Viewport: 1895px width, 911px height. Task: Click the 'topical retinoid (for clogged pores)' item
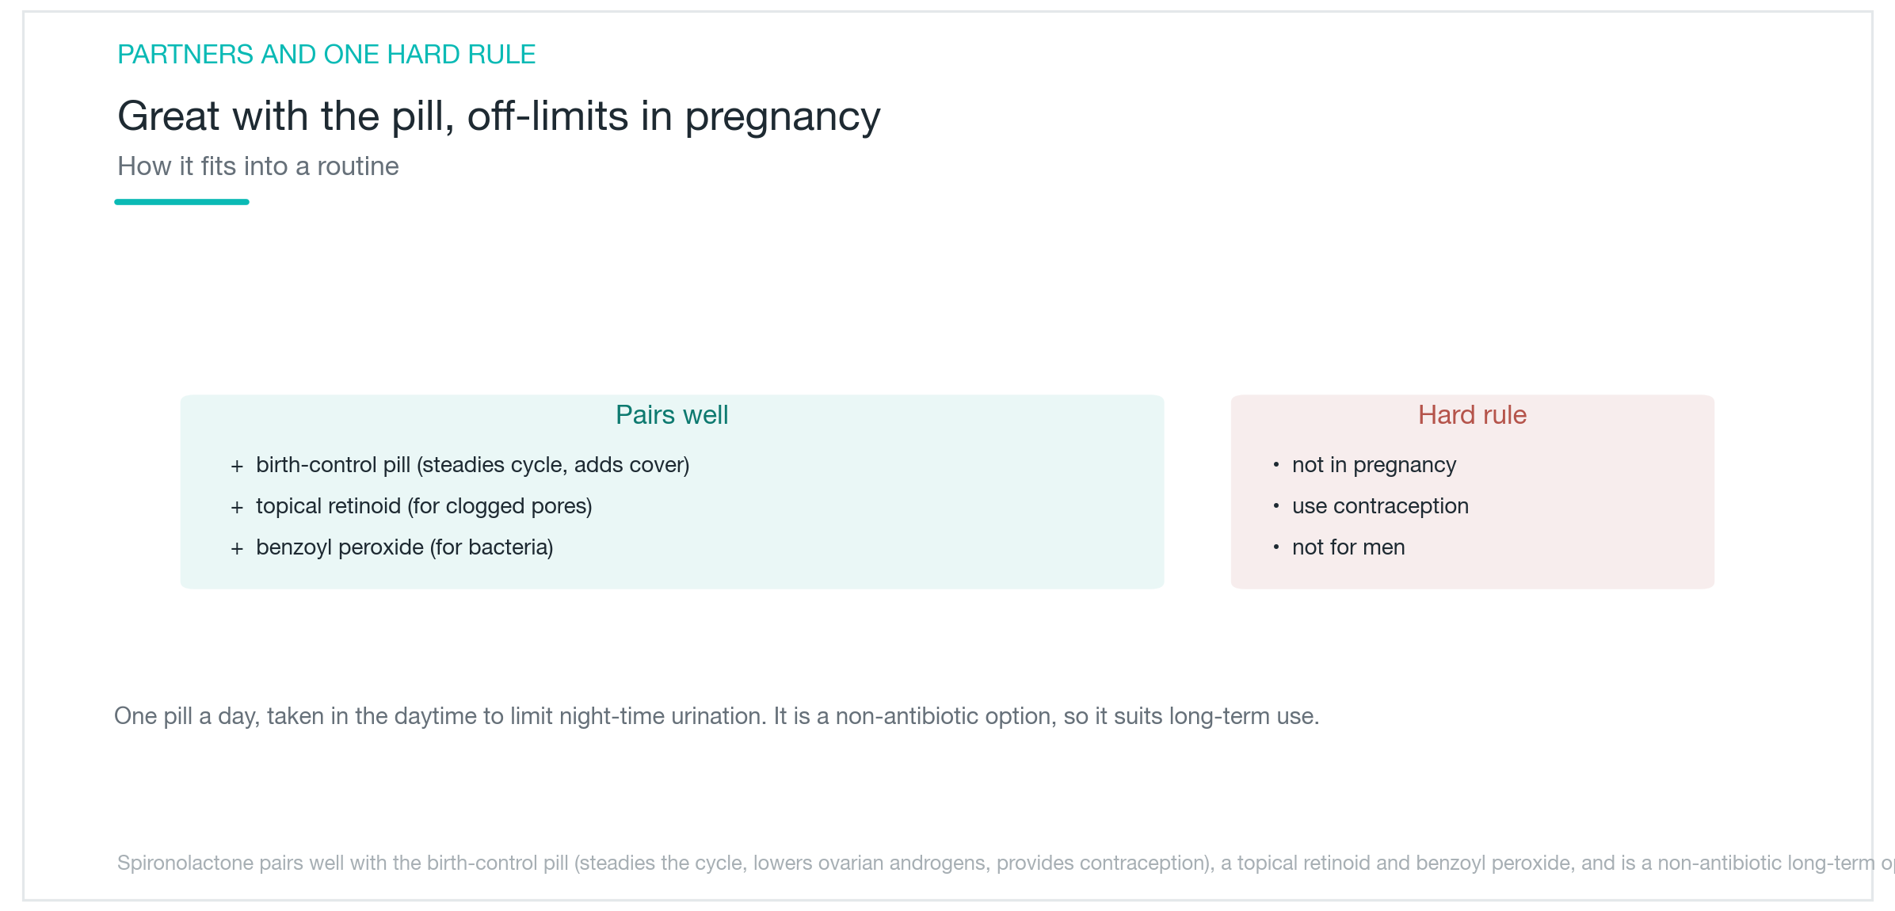pyautogui.click(x=424, y=506)
